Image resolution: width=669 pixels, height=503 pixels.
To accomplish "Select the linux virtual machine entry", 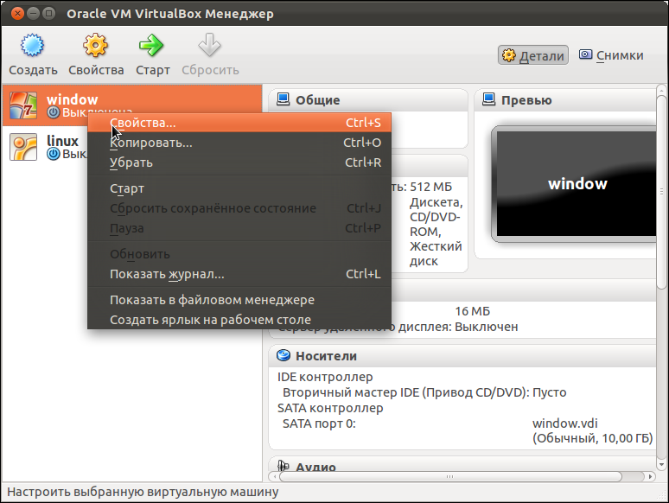I will (45, 147).
